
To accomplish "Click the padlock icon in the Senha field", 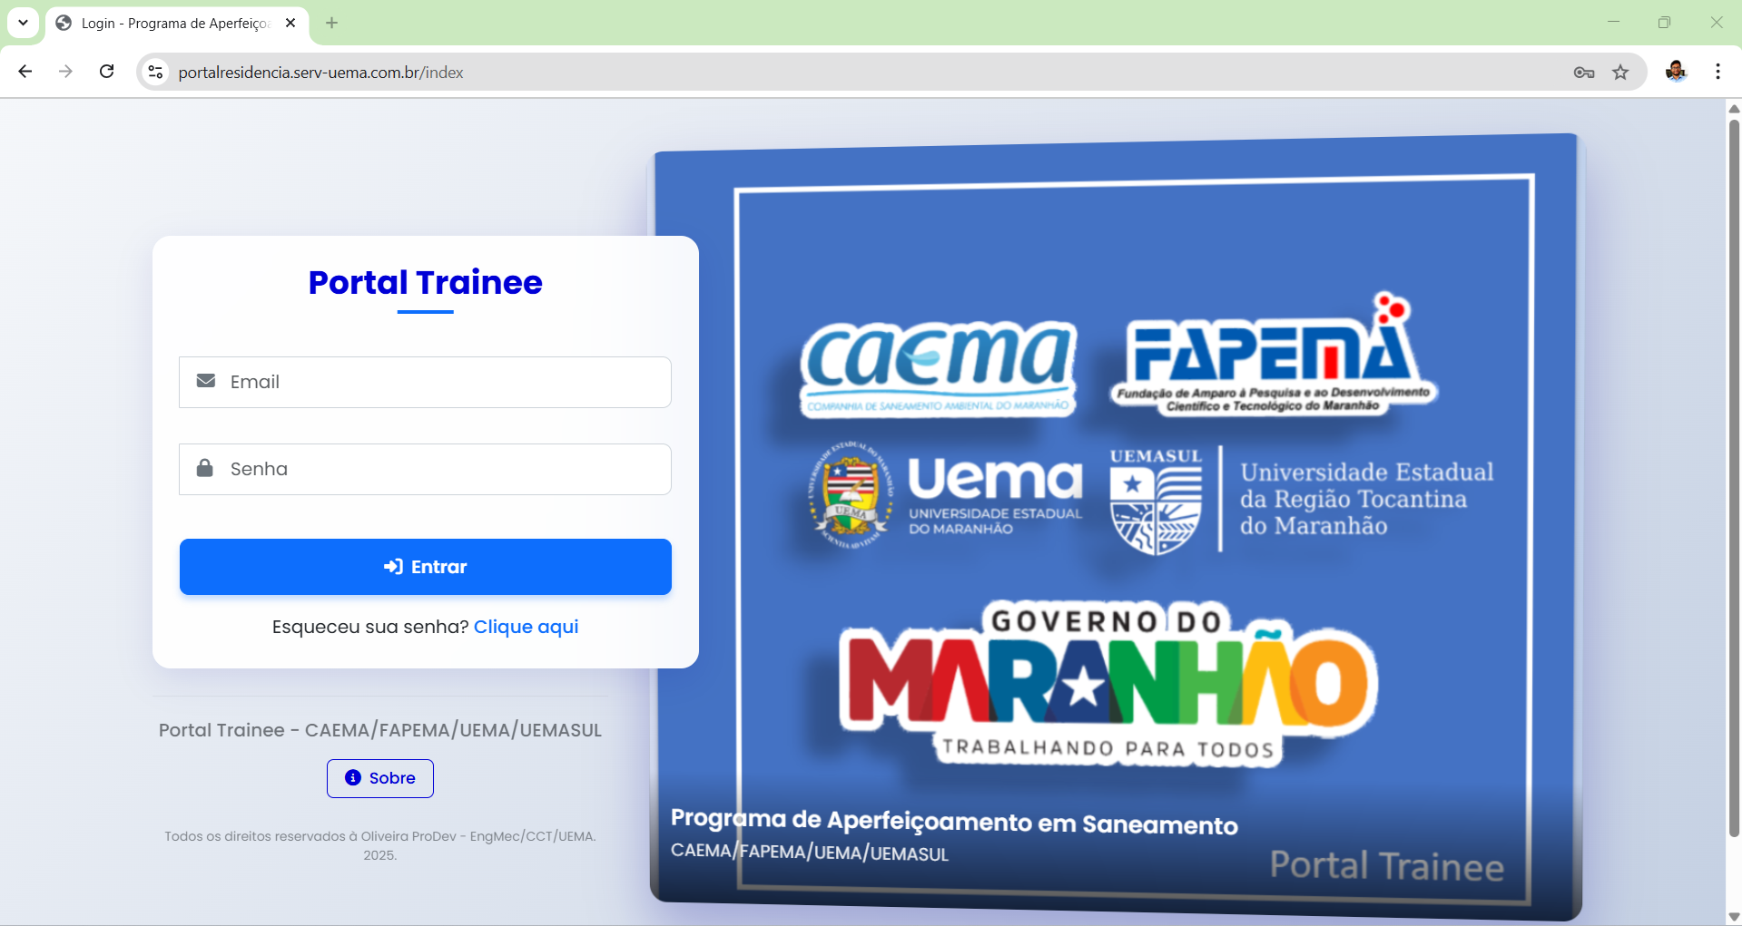I will (206, 468).
